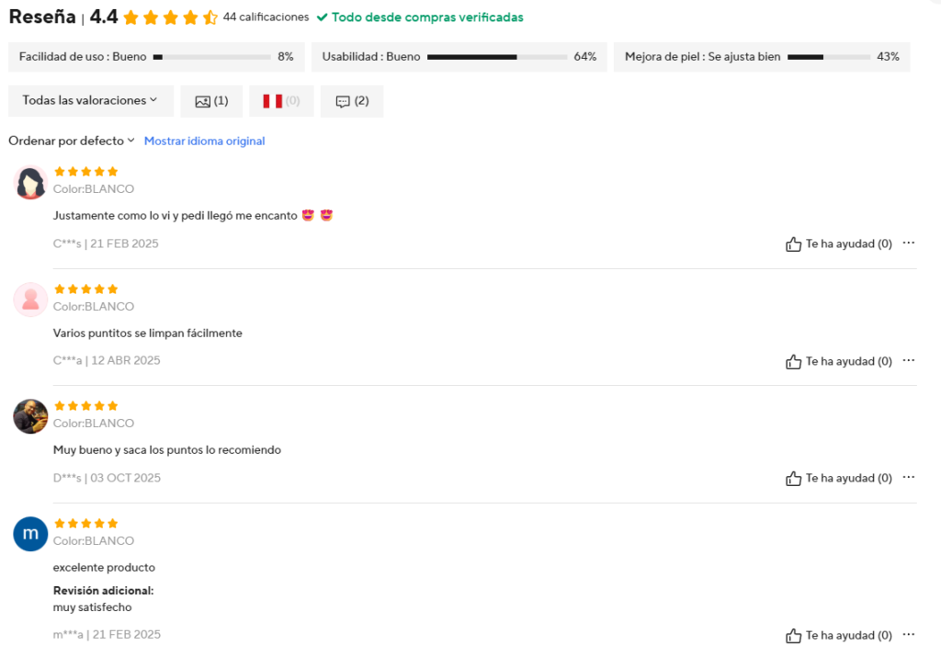
Task: Click Mostrar idioma original link
Action: [204, 141]
